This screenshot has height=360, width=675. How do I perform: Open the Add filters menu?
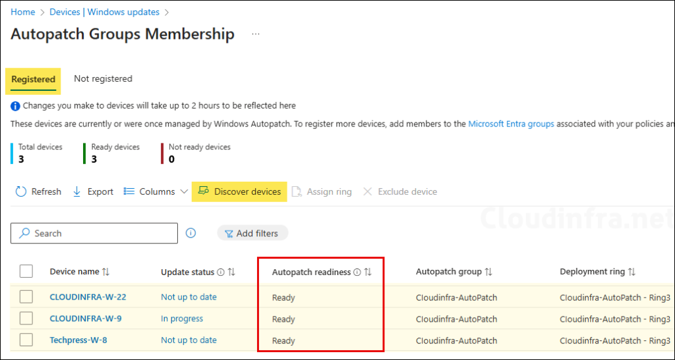tap(252, 233)
